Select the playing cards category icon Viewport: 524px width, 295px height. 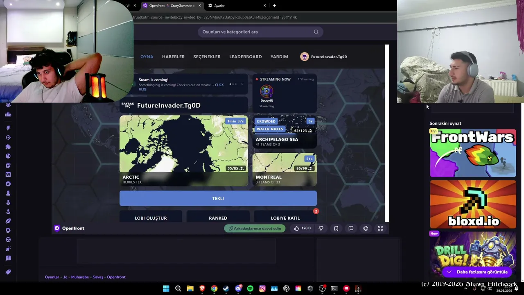[8, 166]
